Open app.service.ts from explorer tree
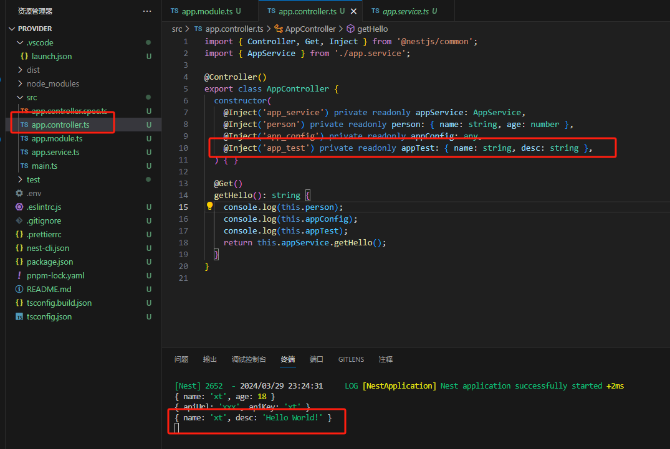 point(55,152)
